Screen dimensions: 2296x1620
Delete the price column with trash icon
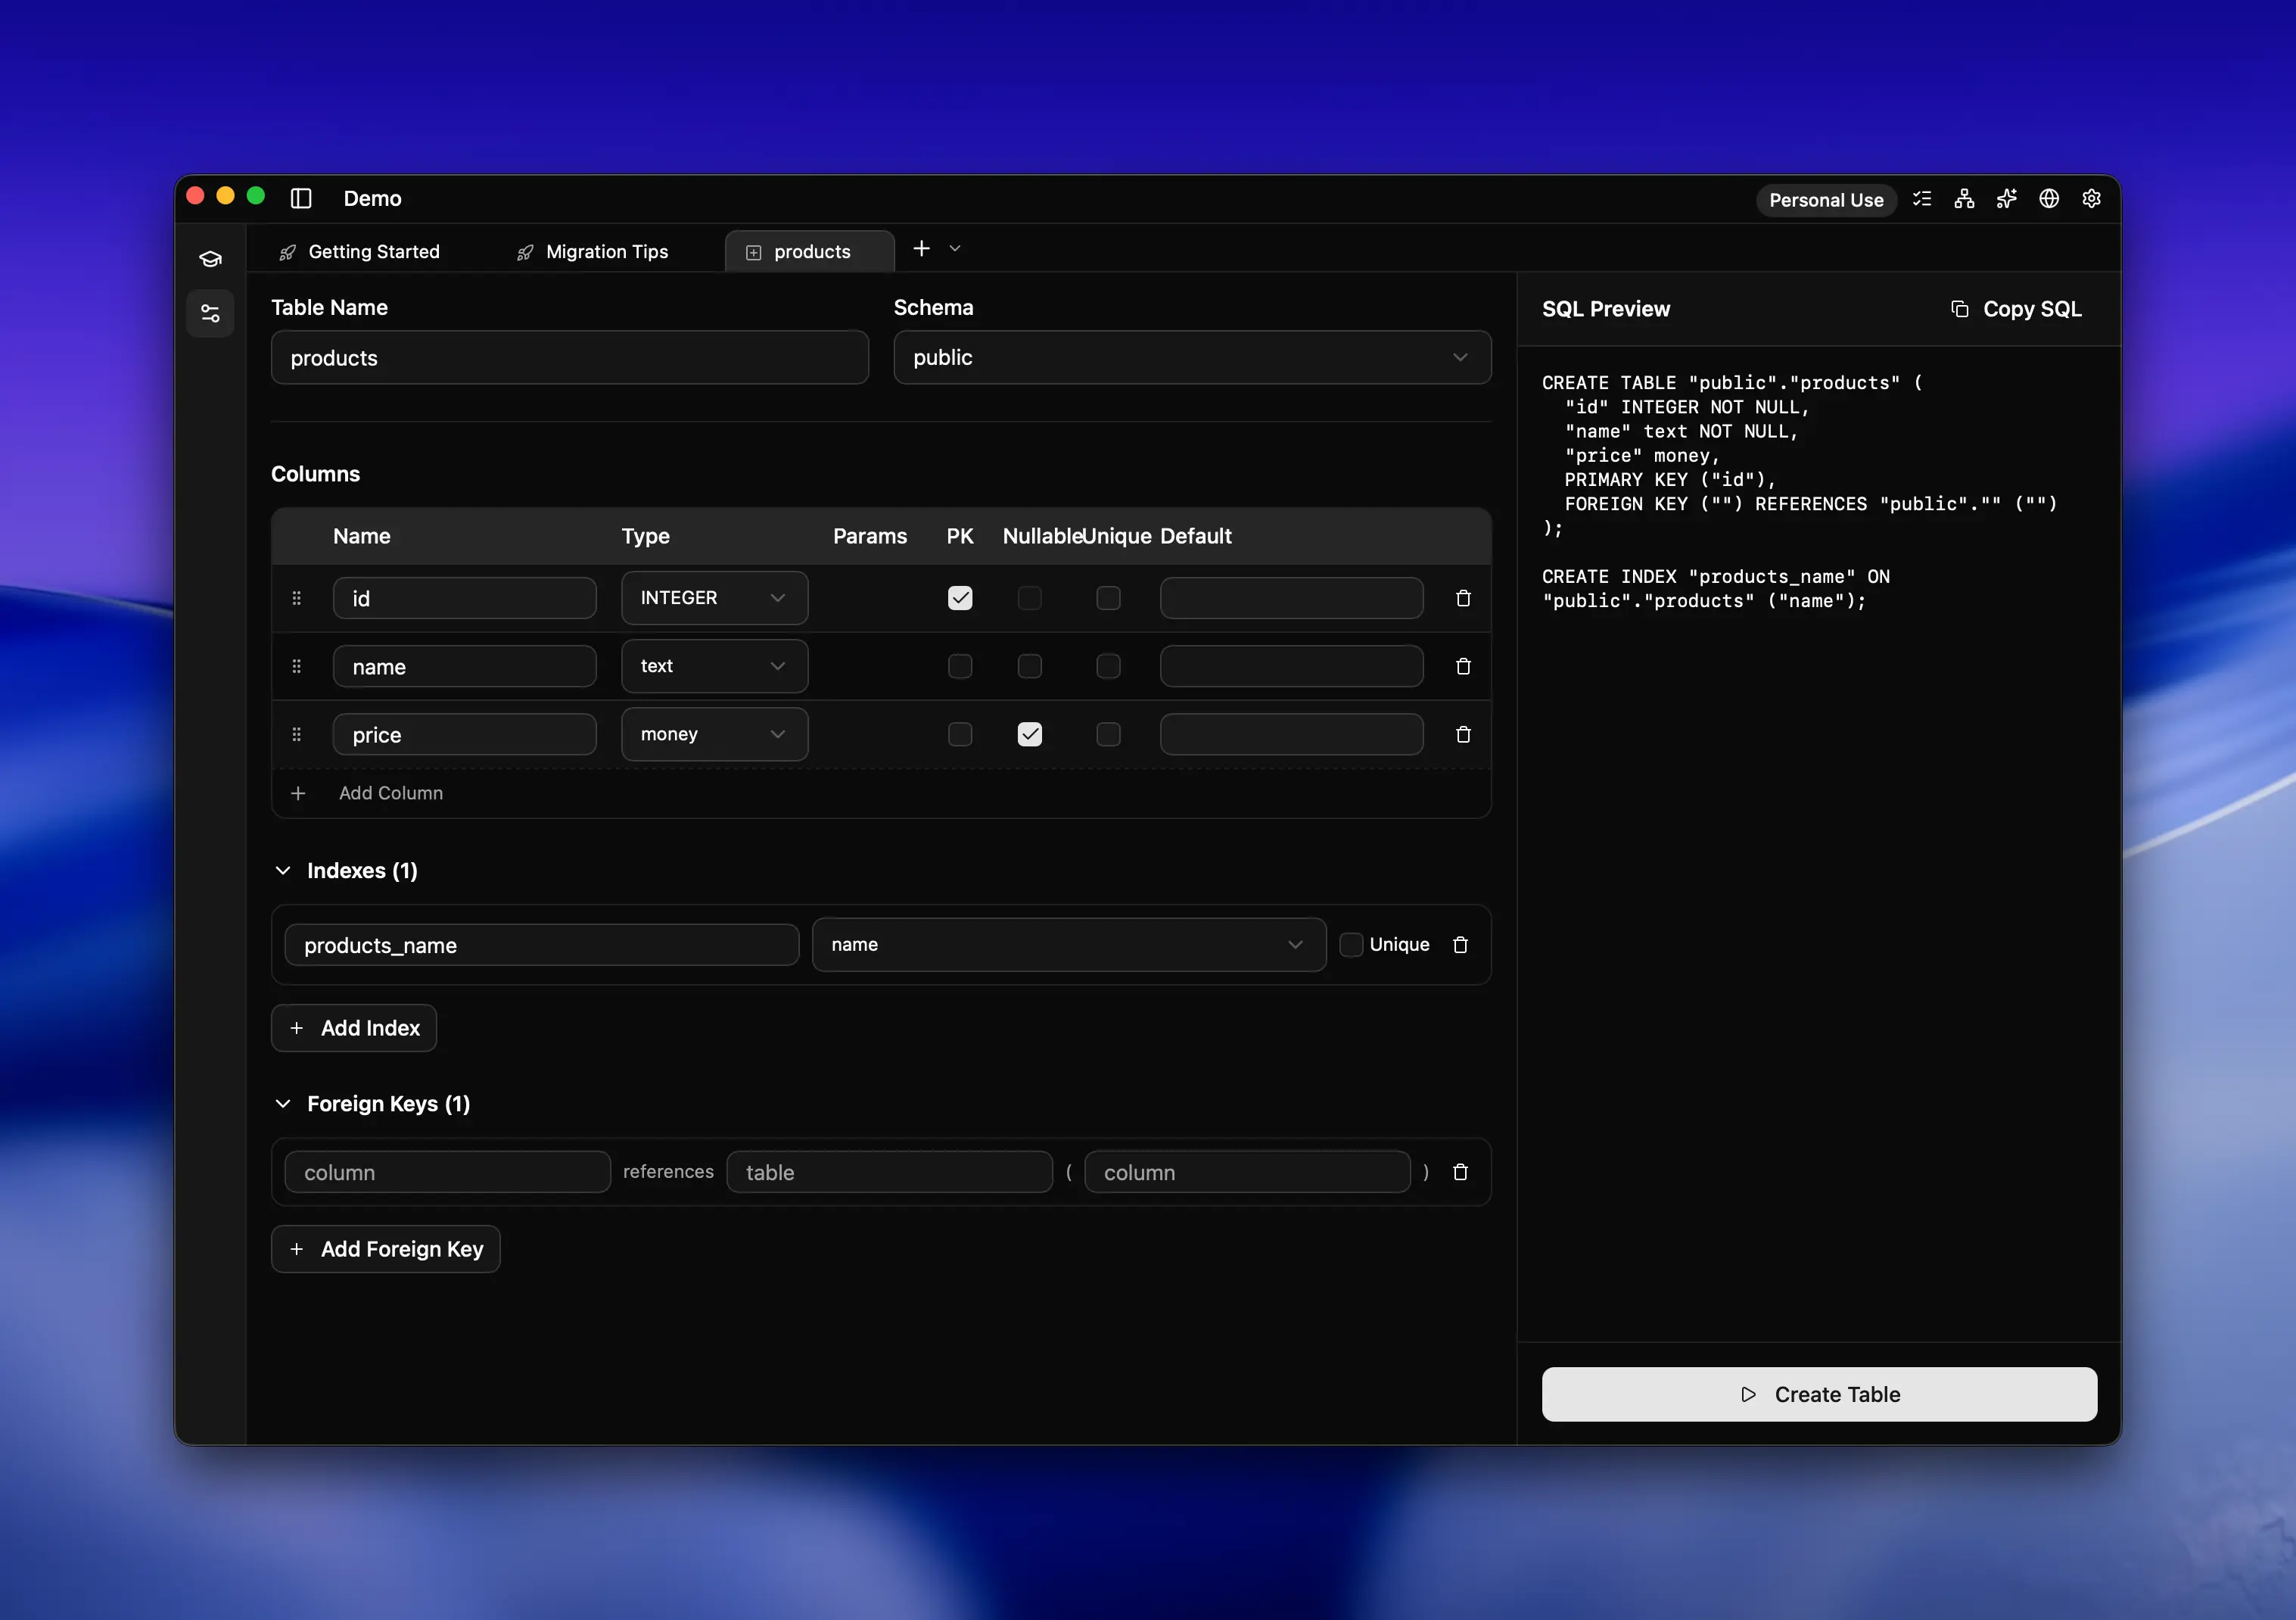(1463, 734)
